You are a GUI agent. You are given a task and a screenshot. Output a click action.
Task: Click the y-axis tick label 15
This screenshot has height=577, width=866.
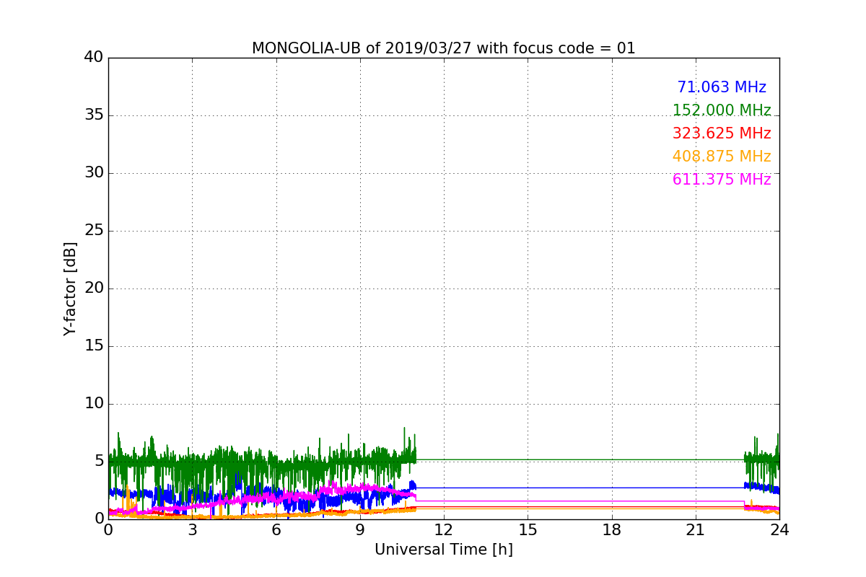(94, 345)
